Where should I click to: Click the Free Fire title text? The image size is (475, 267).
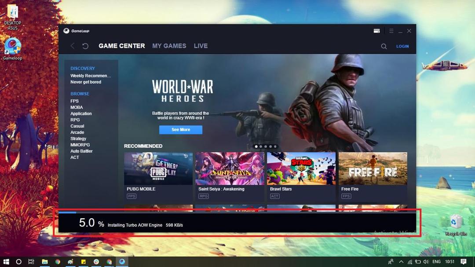(350, 189)
